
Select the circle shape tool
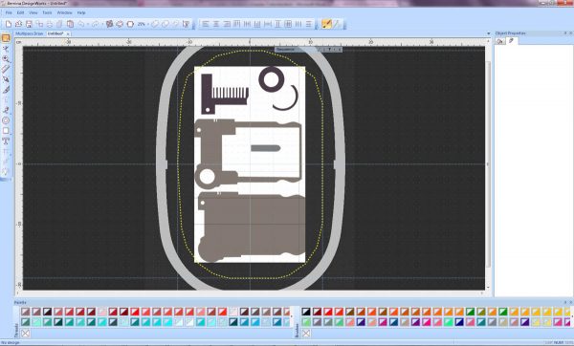(6, 120)
